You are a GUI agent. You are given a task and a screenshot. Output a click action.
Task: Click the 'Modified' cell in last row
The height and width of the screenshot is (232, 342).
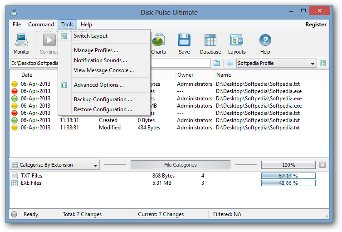(x=110, y=128)
